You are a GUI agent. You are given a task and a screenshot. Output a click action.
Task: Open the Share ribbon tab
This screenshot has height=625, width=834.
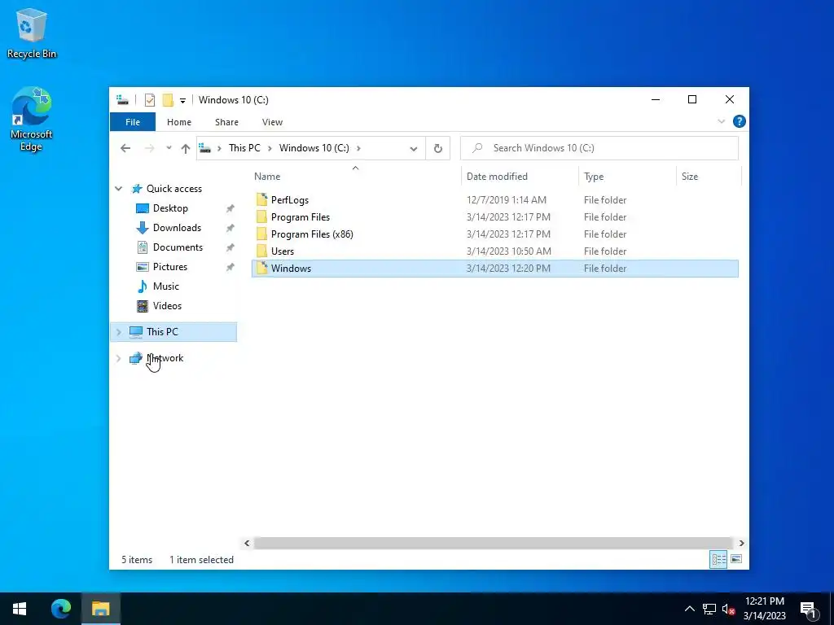pyautogui.click(x=226, y=122)
